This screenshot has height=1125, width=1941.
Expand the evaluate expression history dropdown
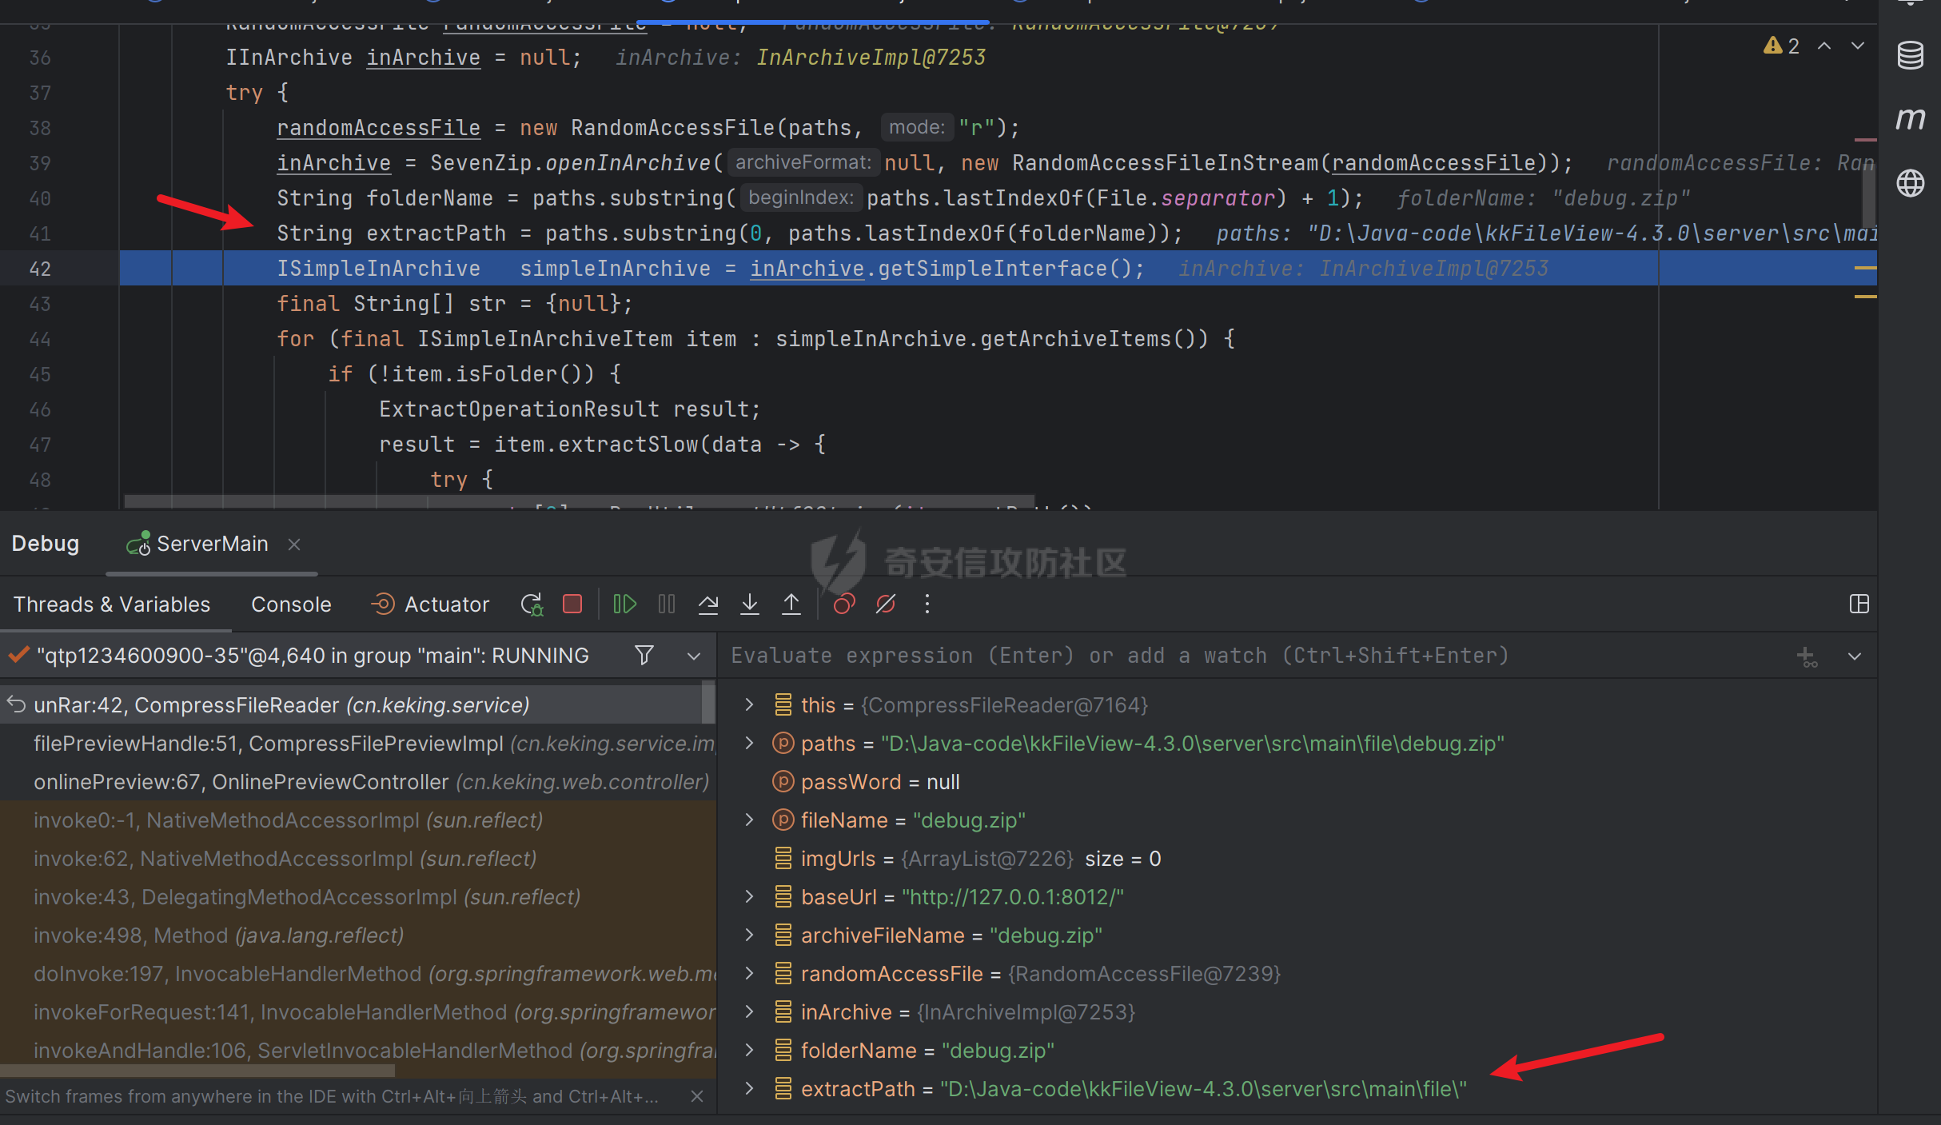click(x=1855, y=656)
